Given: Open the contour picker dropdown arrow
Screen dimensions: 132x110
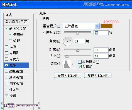Looking at the screenshot, I should 73,64.
